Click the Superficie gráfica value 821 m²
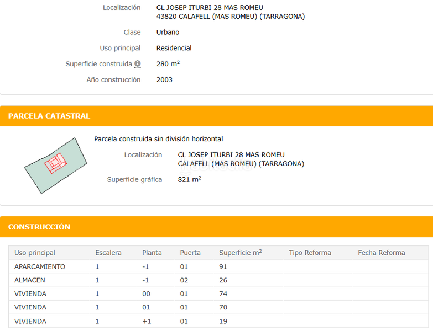The height and width of the screenshot is (331, 433). pos(189,179)
